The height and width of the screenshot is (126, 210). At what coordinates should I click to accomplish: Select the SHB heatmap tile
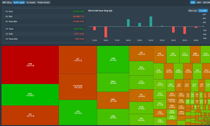point(188,71)
